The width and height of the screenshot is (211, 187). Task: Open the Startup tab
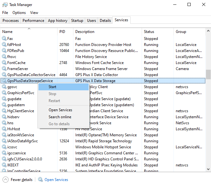tap(77, 21)
